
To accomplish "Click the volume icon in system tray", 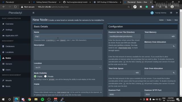I will (157, 99).
